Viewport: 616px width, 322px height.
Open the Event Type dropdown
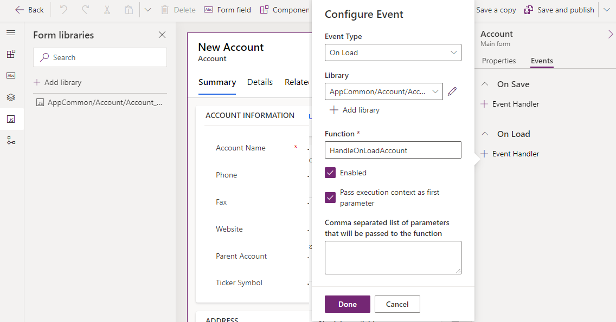point(393,52)
